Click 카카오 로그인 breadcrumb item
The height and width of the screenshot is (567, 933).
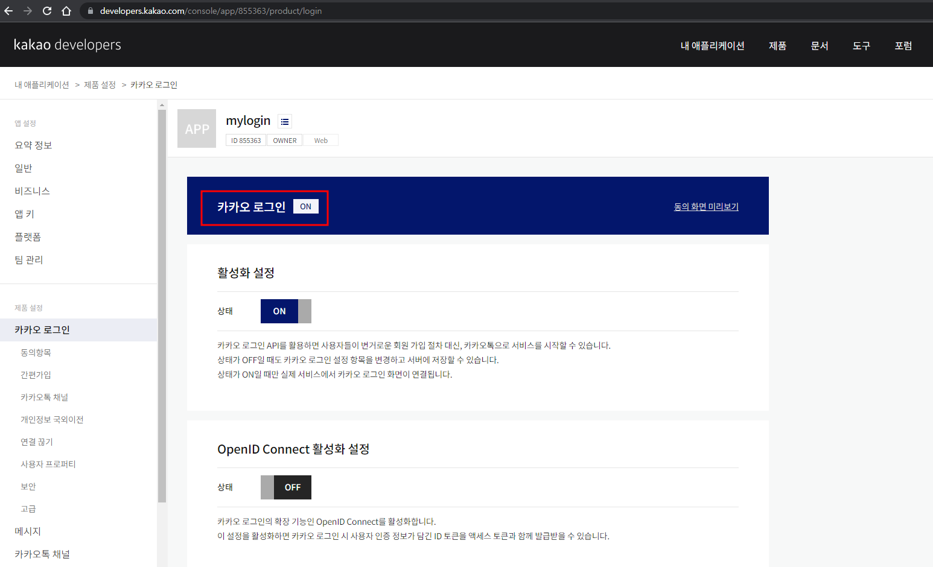point(154,85)
